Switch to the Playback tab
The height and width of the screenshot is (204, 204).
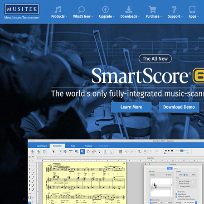tap(88, 146)
